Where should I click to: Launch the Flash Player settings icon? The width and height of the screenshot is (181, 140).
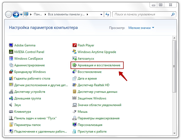(75, 45)
